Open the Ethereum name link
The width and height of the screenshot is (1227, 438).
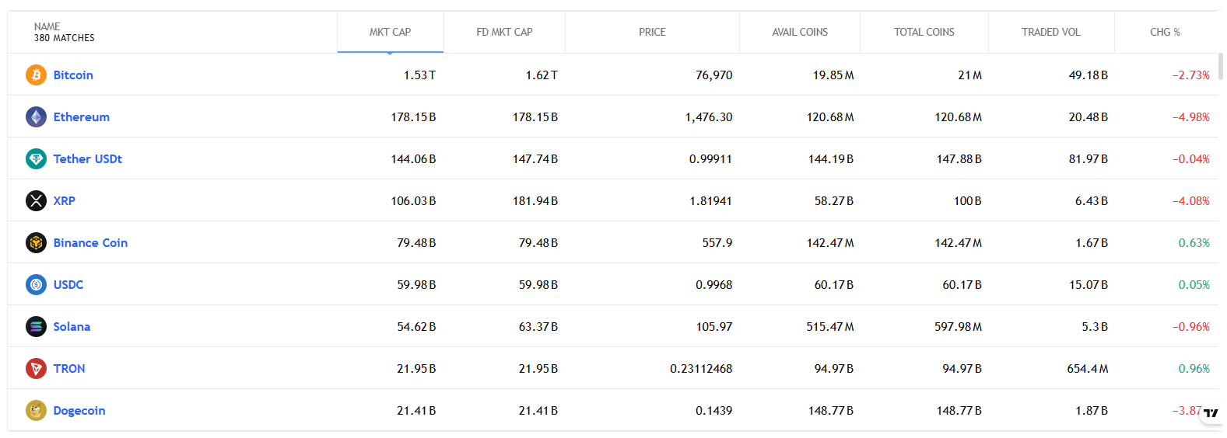tap(81, 117)
